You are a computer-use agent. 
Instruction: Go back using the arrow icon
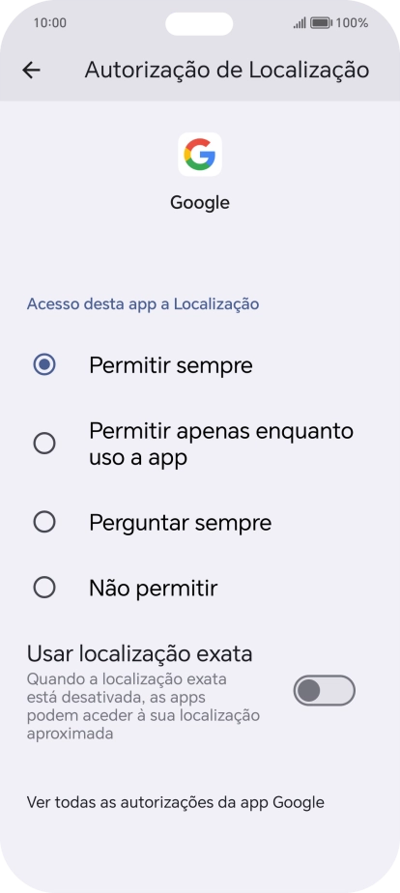coord(31,70)
